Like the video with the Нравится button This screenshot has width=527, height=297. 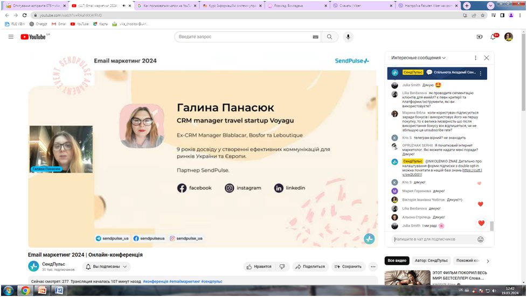(259, 266)
